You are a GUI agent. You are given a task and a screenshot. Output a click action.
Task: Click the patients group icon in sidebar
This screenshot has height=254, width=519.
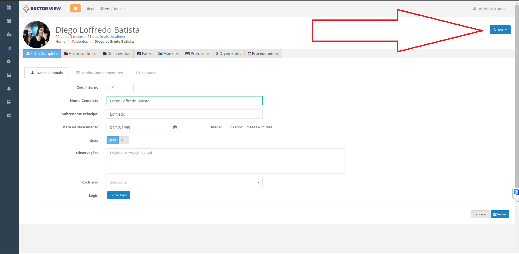click(x=9, y=21)
